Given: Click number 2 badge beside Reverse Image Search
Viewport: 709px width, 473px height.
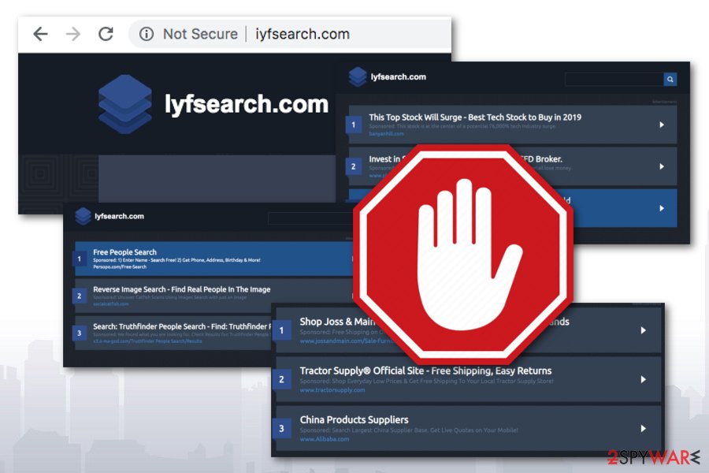Looking at the screenshot, I should coord(79,296).
